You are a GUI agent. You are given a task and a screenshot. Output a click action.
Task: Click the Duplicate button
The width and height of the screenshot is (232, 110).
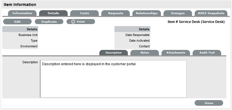[x=49, y=22]
